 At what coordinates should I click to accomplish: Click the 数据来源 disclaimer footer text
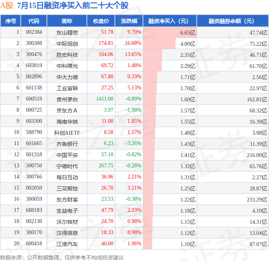point(62,258)
